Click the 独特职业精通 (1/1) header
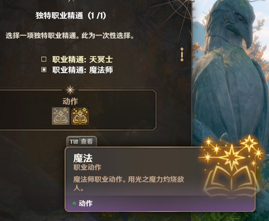Screen dimensions: 269x221 coord(71,16)
